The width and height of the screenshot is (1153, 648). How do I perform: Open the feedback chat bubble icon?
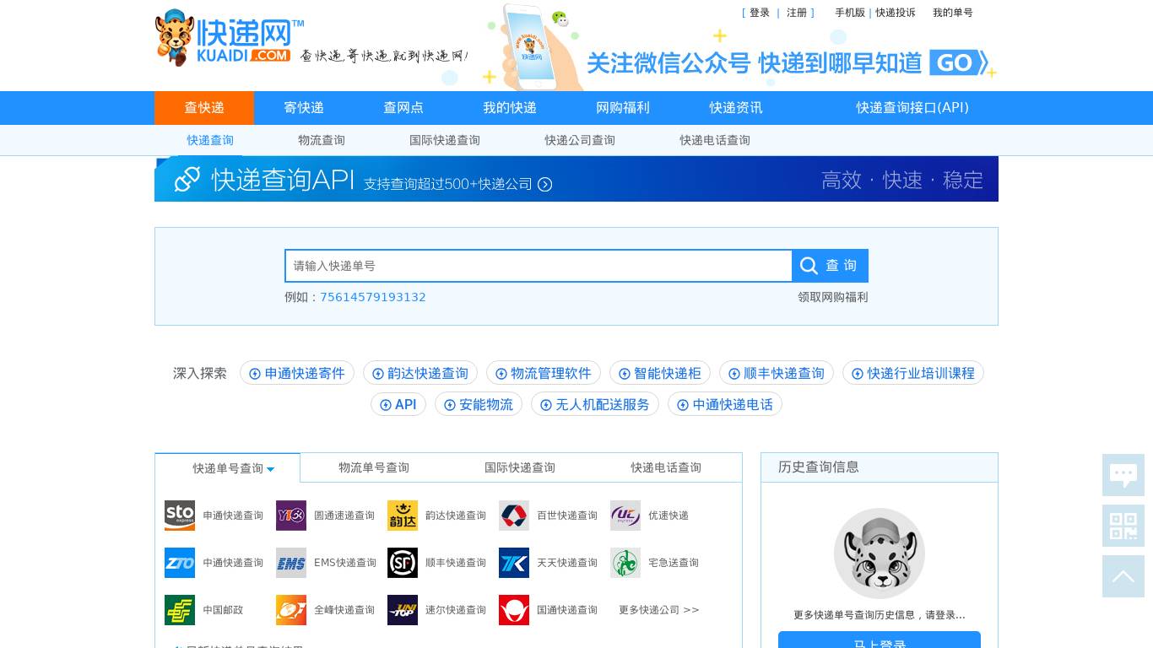[x=1123, y=475]
